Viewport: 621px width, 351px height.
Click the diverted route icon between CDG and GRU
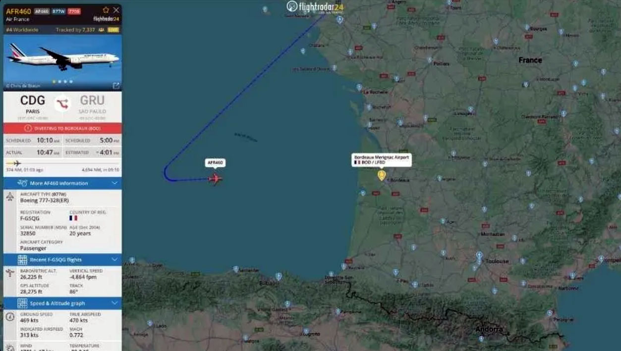(x=62, y=104)
